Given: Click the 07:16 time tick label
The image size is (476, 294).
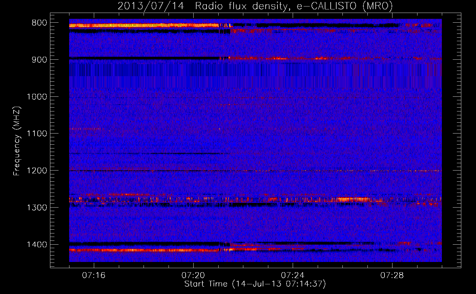Looking at the screenshot, I should pyautogui.click(x=94, y=275).
